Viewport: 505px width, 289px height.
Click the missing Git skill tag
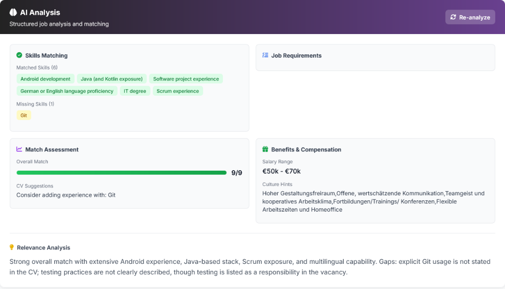coord(24,115)
